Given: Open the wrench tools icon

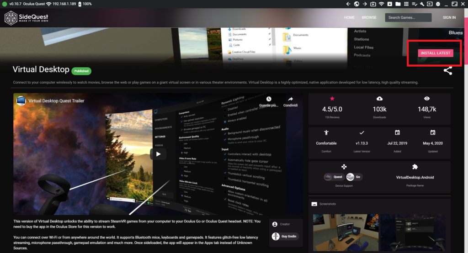Looking at the screenshot, I should [423, 4].
